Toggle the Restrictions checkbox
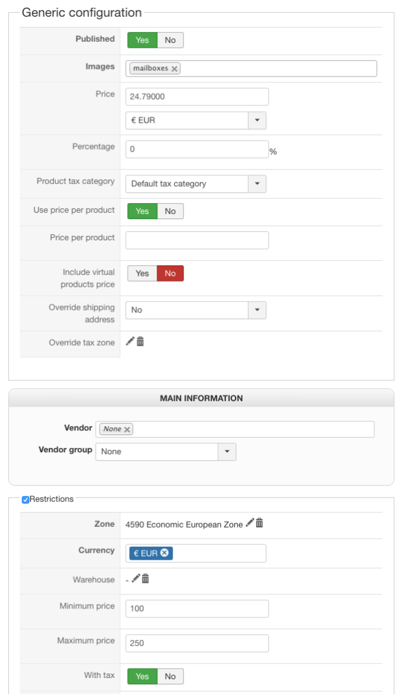 click(26, 499)
